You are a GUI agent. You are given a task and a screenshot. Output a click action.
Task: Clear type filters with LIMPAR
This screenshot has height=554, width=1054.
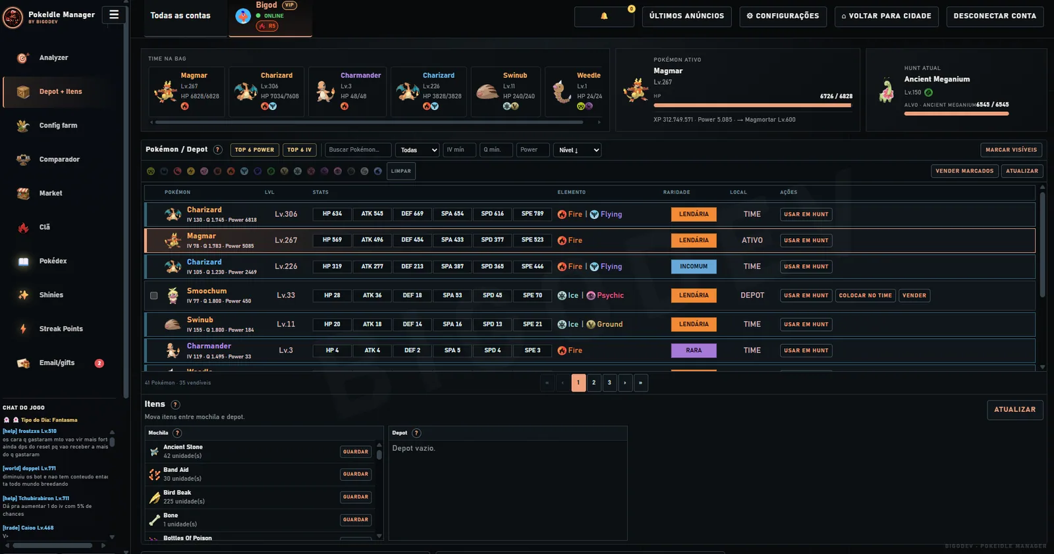tap(401, 171)
